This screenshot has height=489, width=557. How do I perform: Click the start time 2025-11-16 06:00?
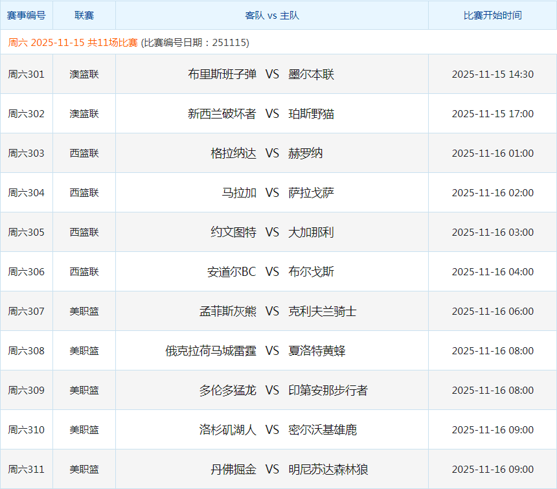pos(492,311)
